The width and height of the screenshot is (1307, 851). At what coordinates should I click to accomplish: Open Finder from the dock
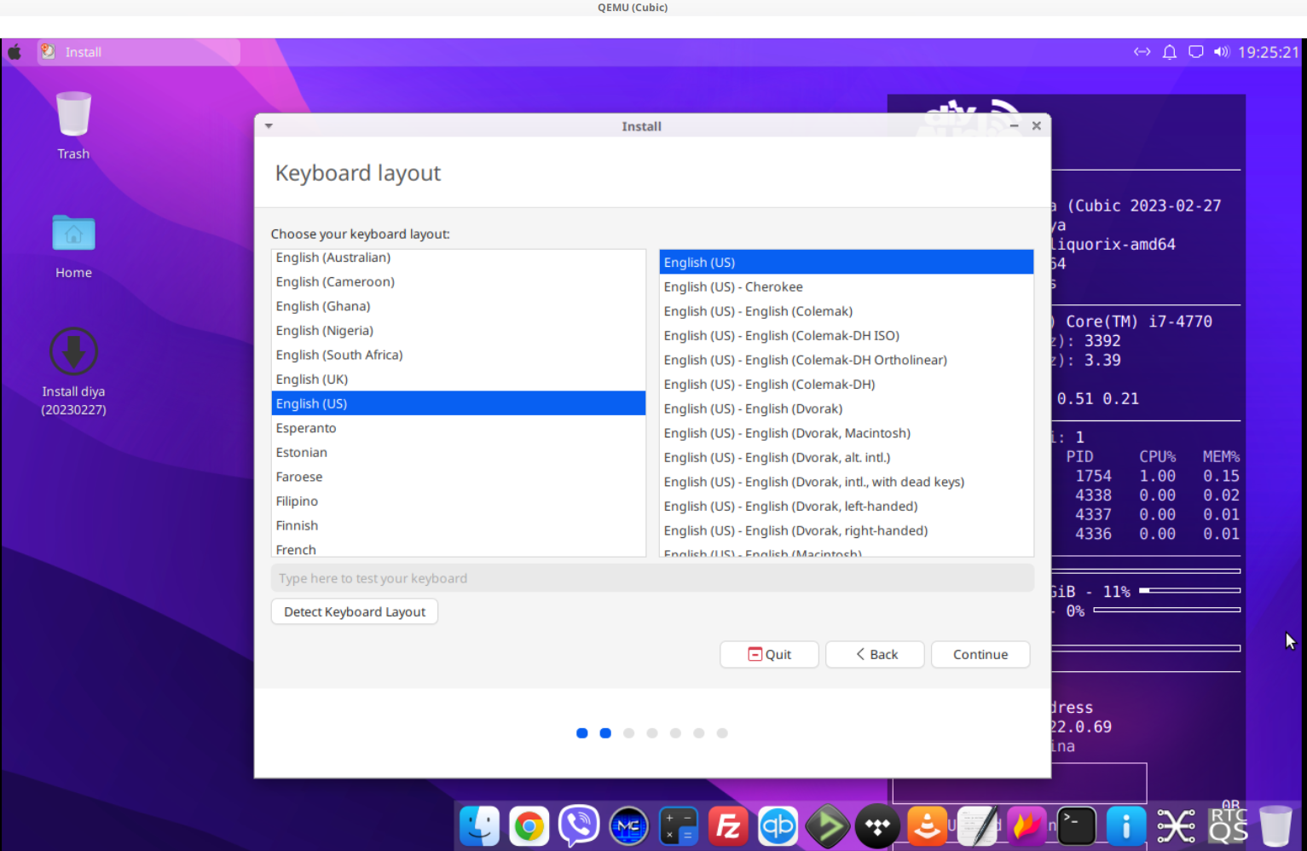point(479,825)
